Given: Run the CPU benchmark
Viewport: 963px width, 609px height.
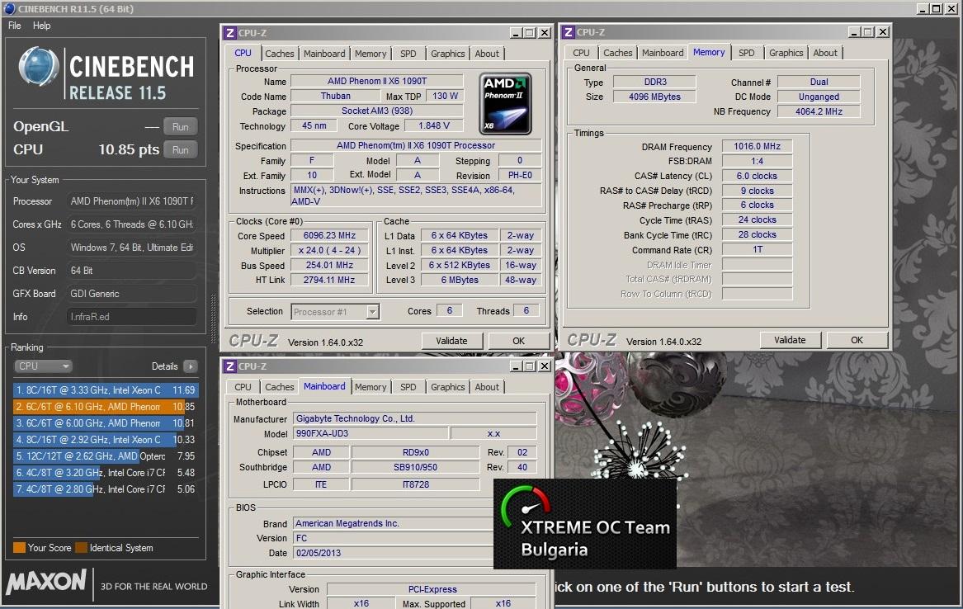Looking at the screenshot, I should click(x=180, y=150).
